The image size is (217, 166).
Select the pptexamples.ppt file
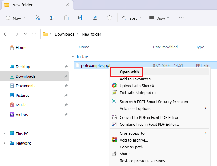pos(145,65)
